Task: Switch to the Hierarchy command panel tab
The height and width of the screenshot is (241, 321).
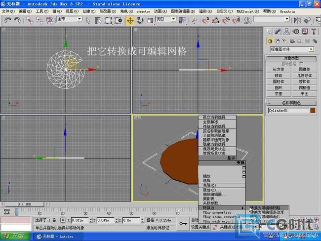Action: tap(287, 31)
